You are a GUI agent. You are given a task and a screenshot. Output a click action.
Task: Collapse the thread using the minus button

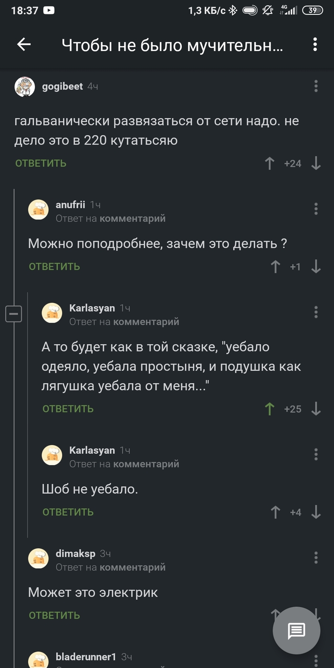pyautogui.click(x=14, y=313)
